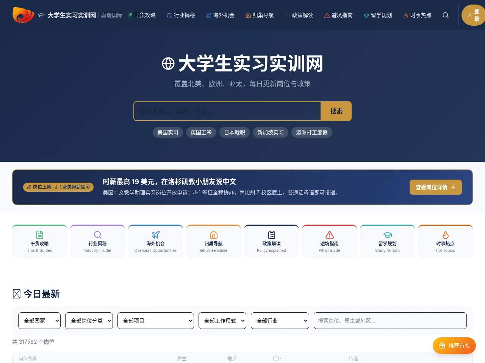
Task: Click the globe icon next to hero title
Action: pos(168,64)
